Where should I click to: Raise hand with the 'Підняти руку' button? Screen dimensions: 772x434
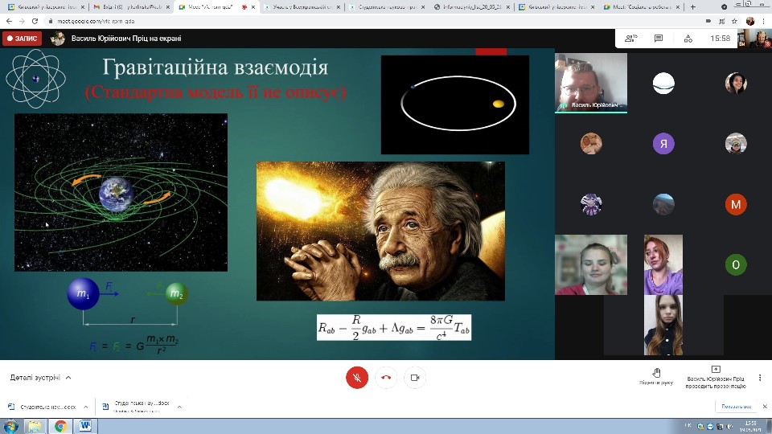tap(656, 377)
